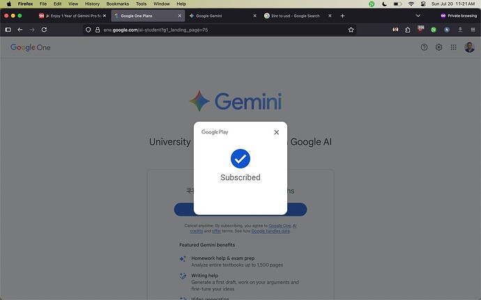Open the View menu
Viewport: 481px width, 300px height.
pyautogui.click(x=73, y=4)
